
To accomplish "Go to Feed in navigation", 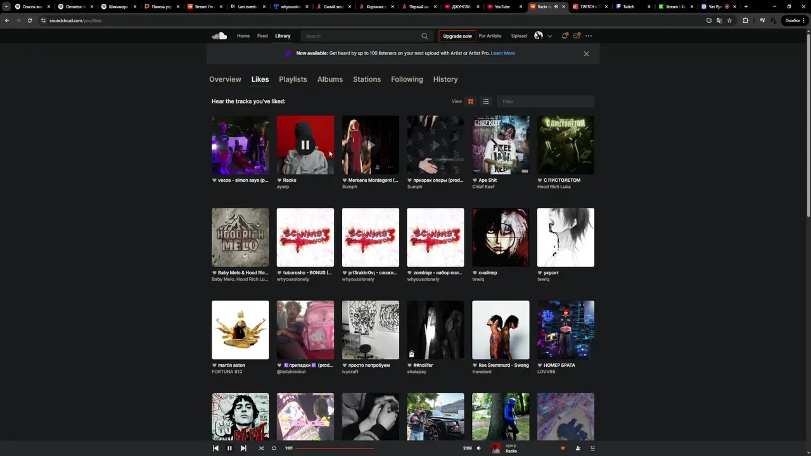I will tap(262, 36).
